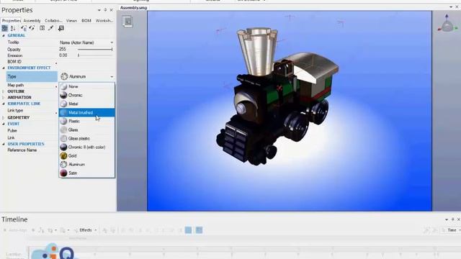Click the Emission slider track

pyautogui.click(x=94, y=55)
